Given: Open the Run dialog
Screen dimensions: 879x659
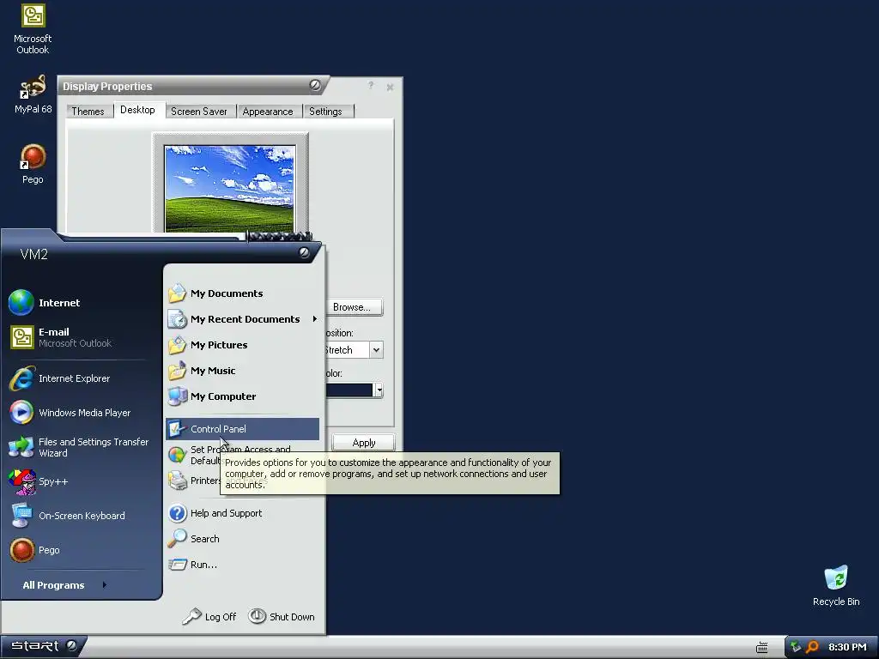Looking at the screenshot, I should 243,565.
